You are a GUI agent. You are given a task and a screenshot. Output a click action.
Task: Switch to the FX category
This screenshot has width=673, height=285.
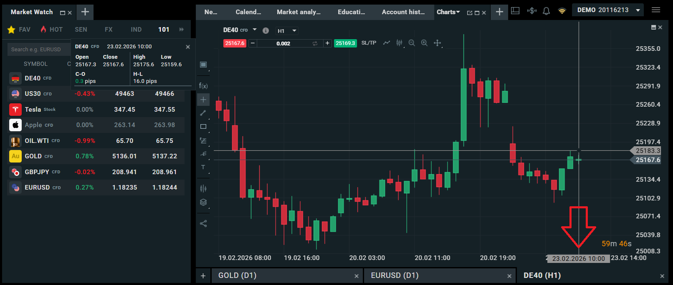click(x=109, y=30)
